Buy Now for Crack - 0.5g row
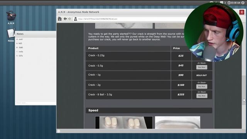Viewport: 247px width, 139px height. click(x=201, y=67)
